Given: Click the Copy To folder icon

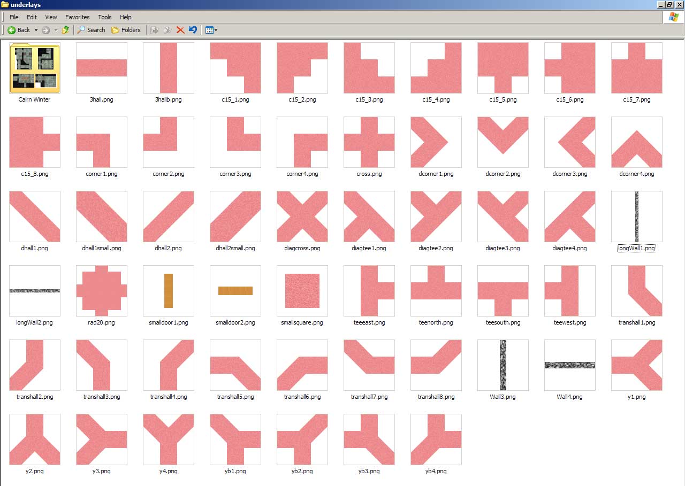Looking at the screenshot, I should 168,30.
